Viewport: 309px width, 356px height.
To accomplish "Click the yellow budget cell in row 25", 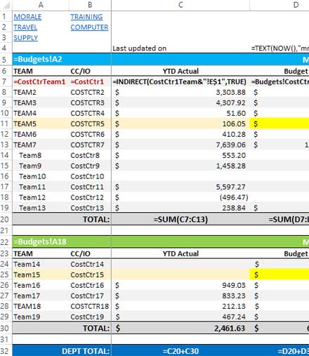I will pos(280,275).
